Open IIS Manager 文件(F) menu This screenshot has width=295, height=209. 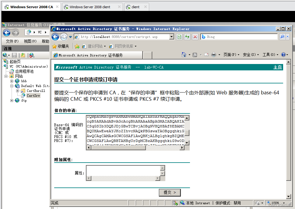12,41
